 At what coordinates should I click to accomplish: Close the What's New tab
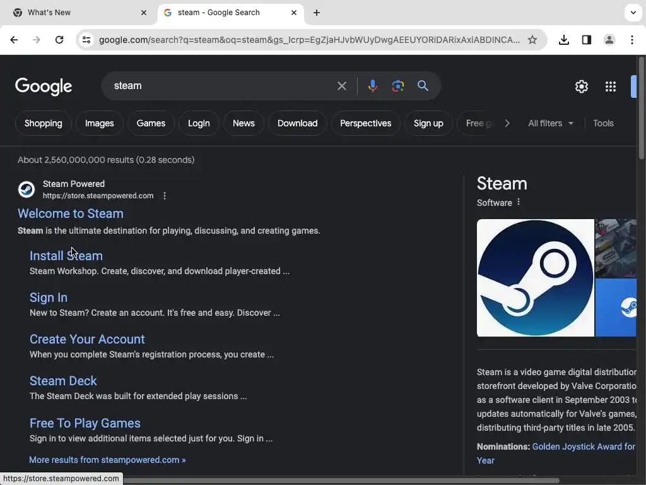(x=144, y=13)
